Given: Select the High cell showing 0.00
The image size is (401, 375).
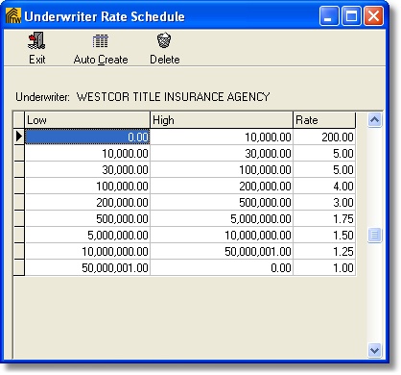Looking at the screenshot, I should (222, 267).
